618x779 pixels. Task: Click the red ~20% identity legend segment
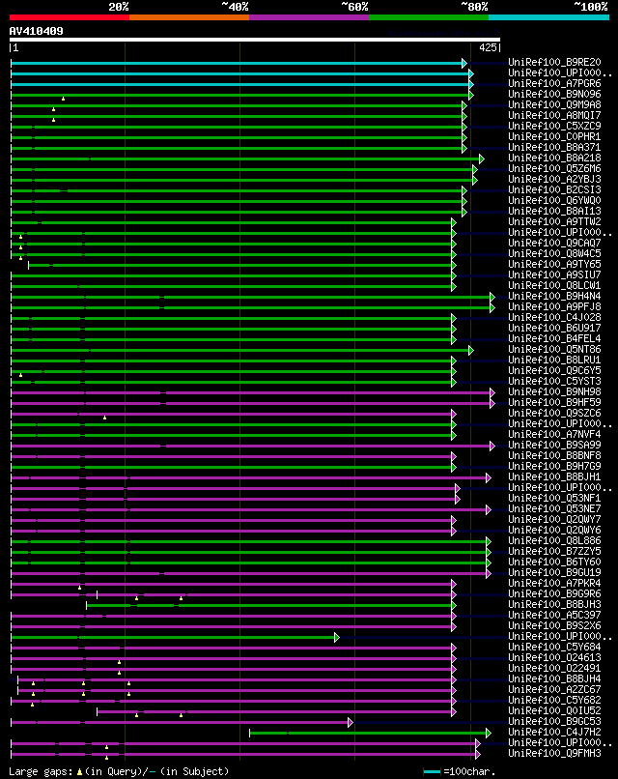(69, 17)
